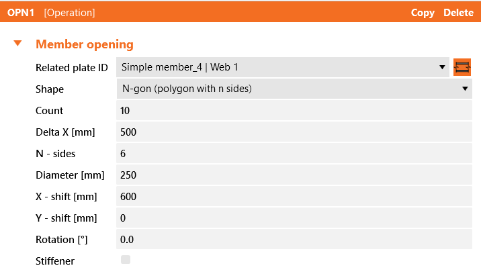Click the Delta X input field
Viewport: 481px width, 274px height.
(294, 132)
